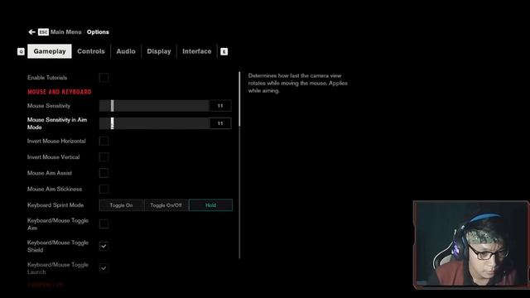This screenshot has width=530, height=298.
Task: Click the Keyboard/Mouse Toggle Launch label
Action: click(58, 268)
